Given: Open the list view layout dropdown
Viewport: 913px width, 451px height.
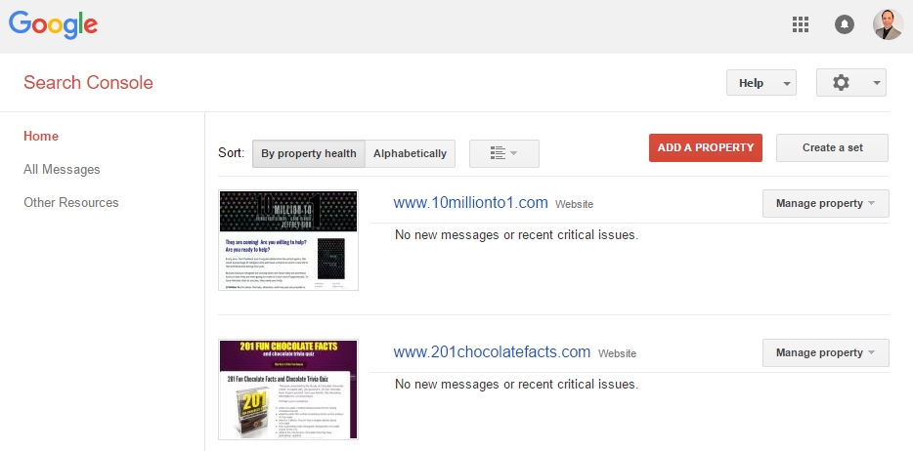Looking at the screenshot, I should [x=504, y=153].
